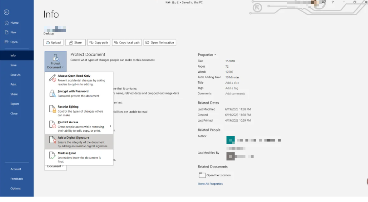The image size is (368, 202).
Task: Click the Restrict Access page icon
Action: [x=52, y=124]
